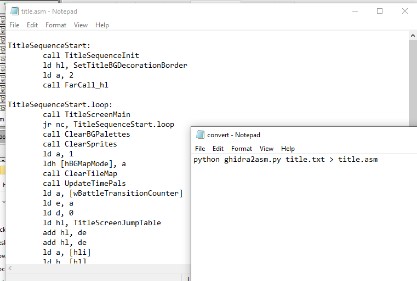Open the Edit menu in convert Notepad
417x281 pixels.
coord(218,149)
